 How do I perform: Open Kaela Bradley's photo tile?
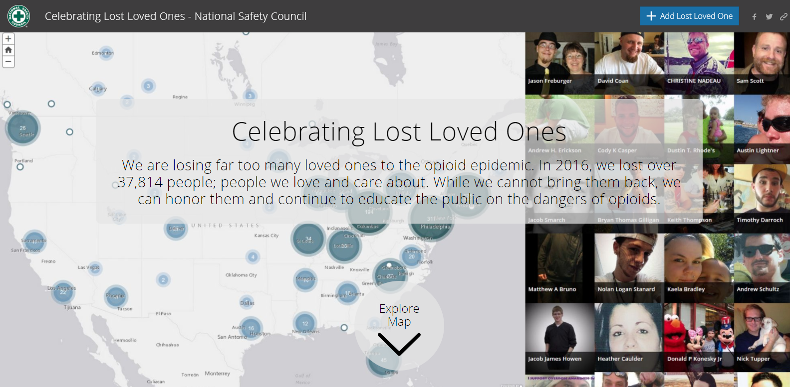(x=699, y=268)
